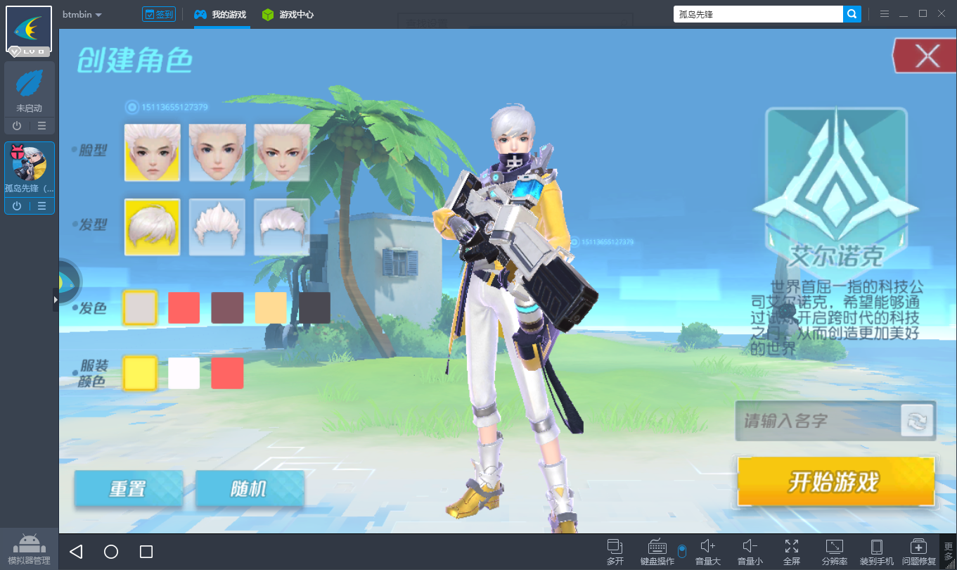Select the second face type option

click(217, 153)
